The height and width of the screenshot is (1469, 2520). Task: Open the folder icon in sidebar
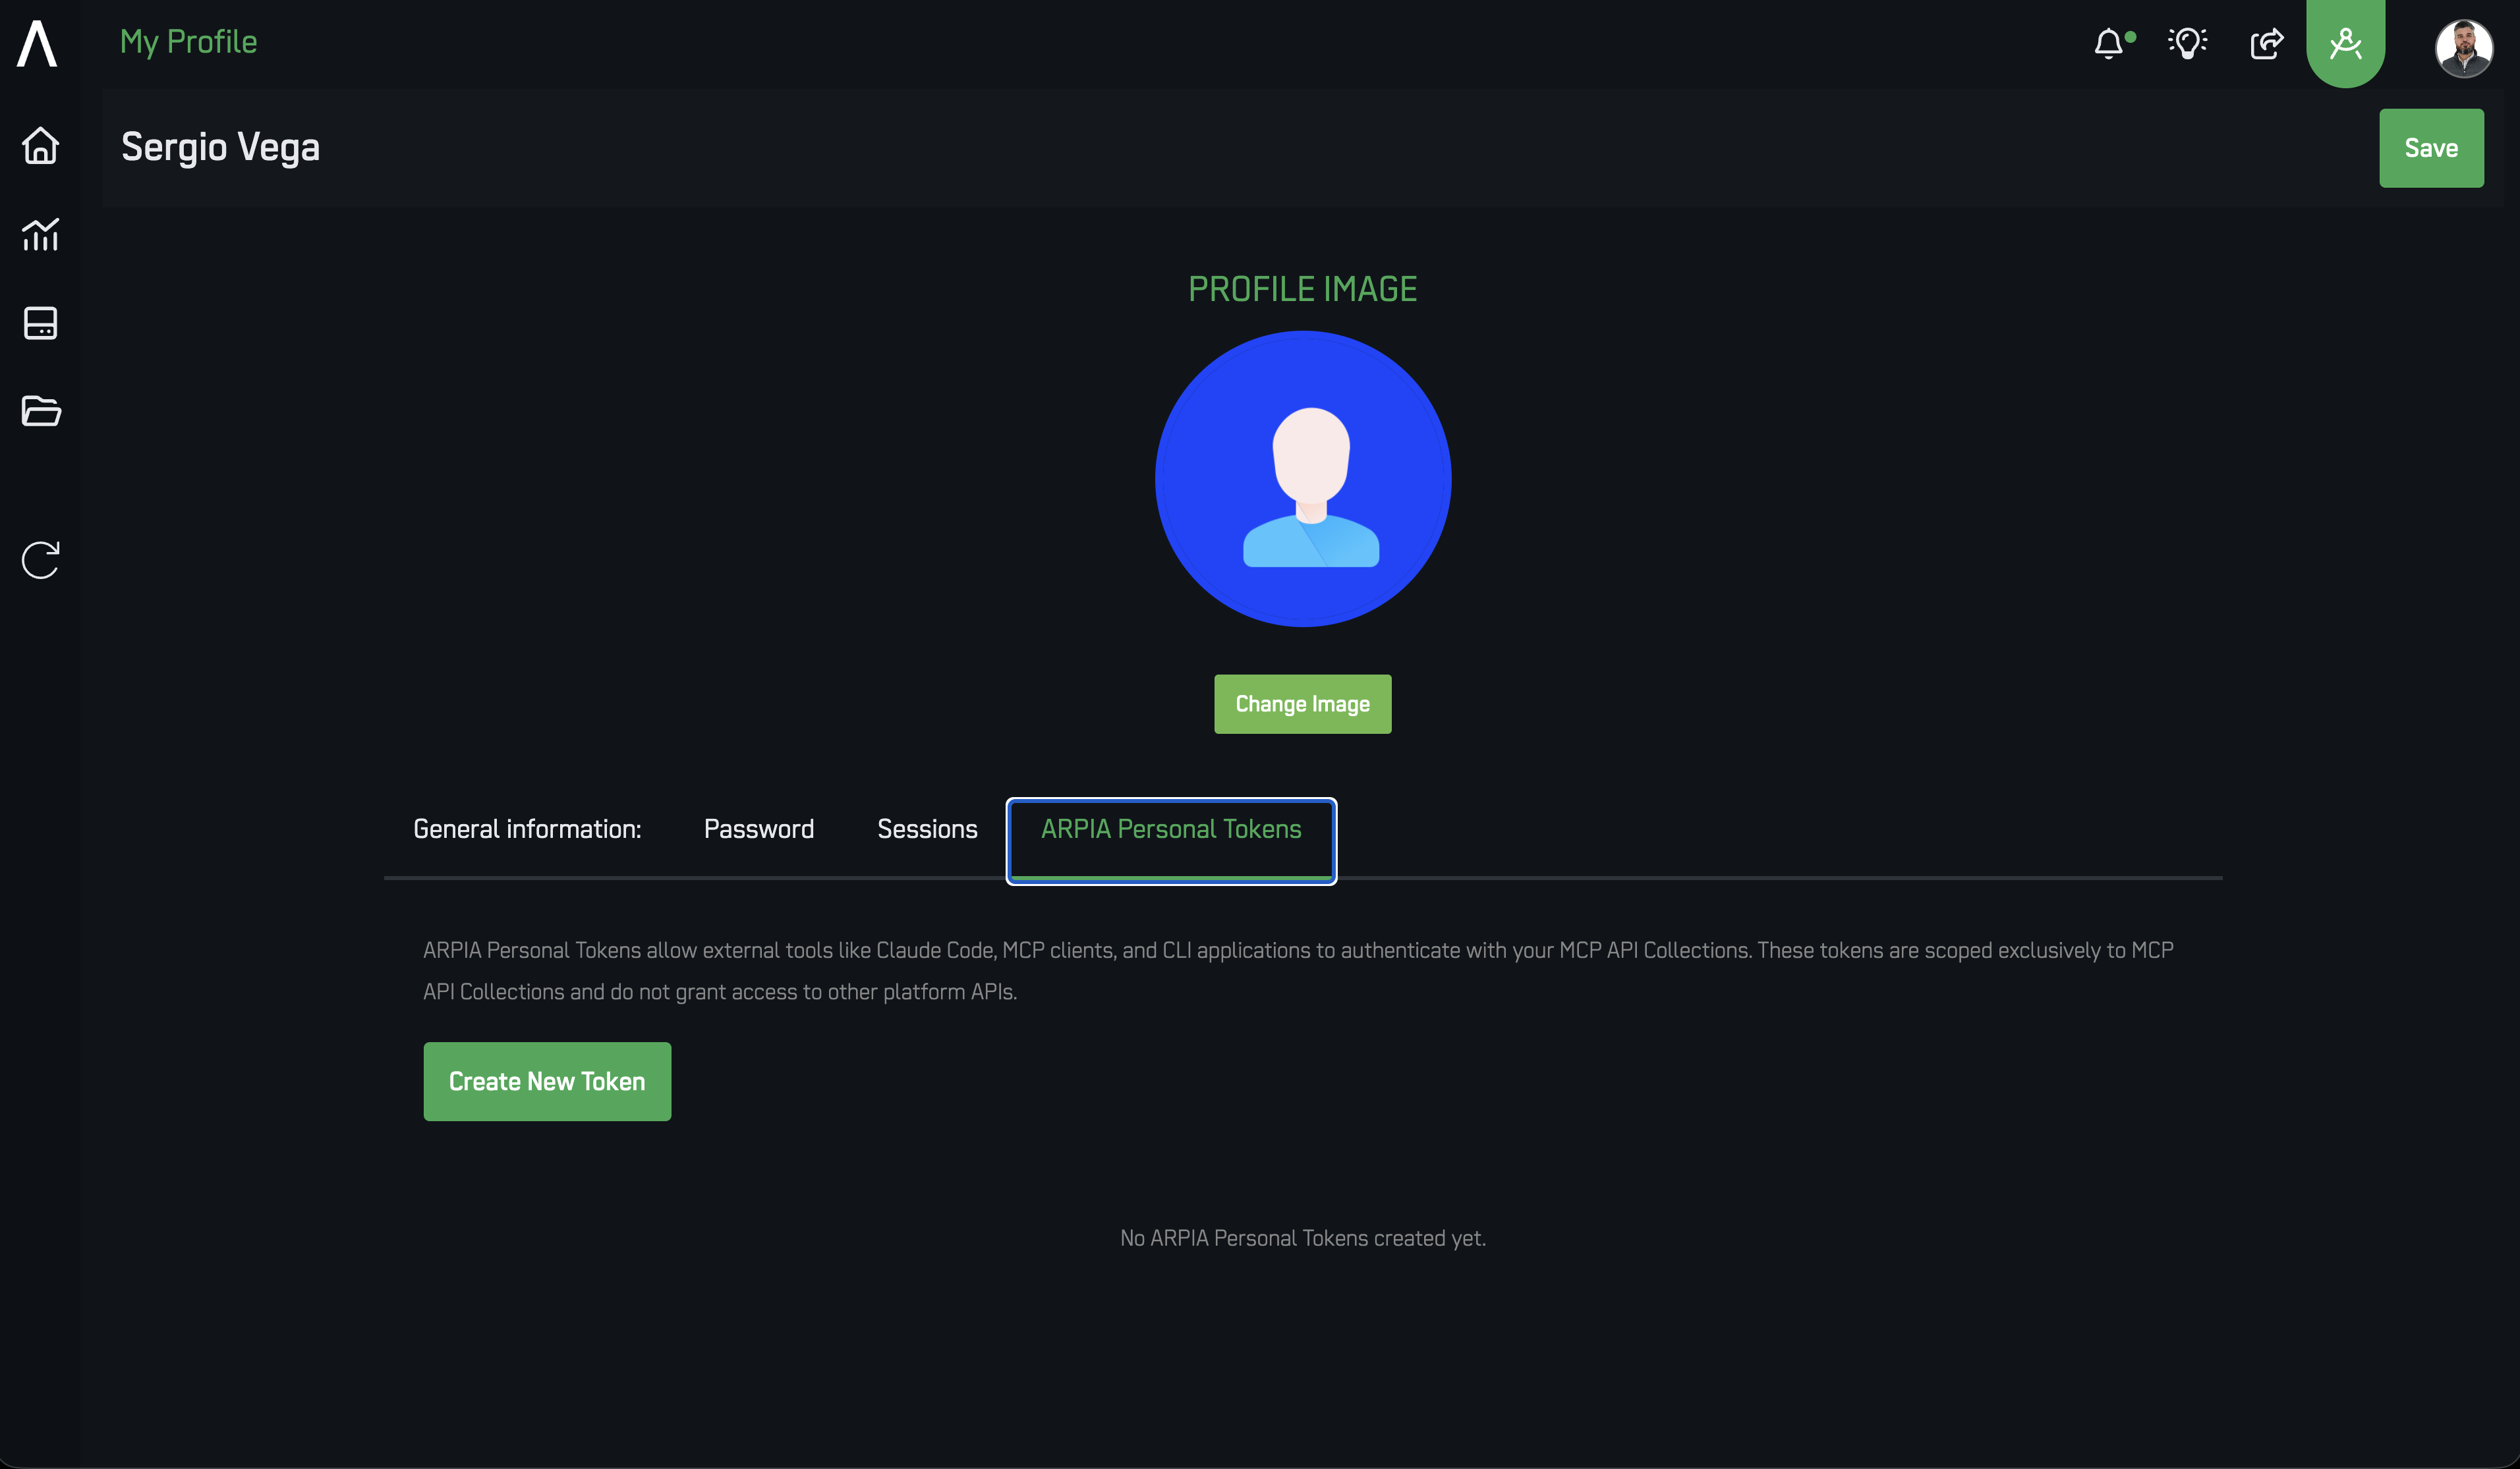tap(41, 410)
